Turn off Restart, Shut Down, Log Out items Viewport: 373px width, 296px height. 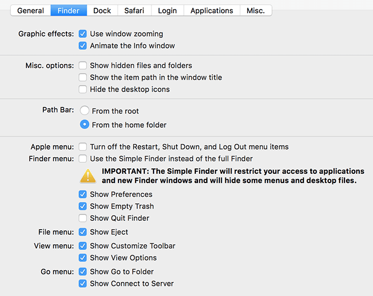coord(83,147)
